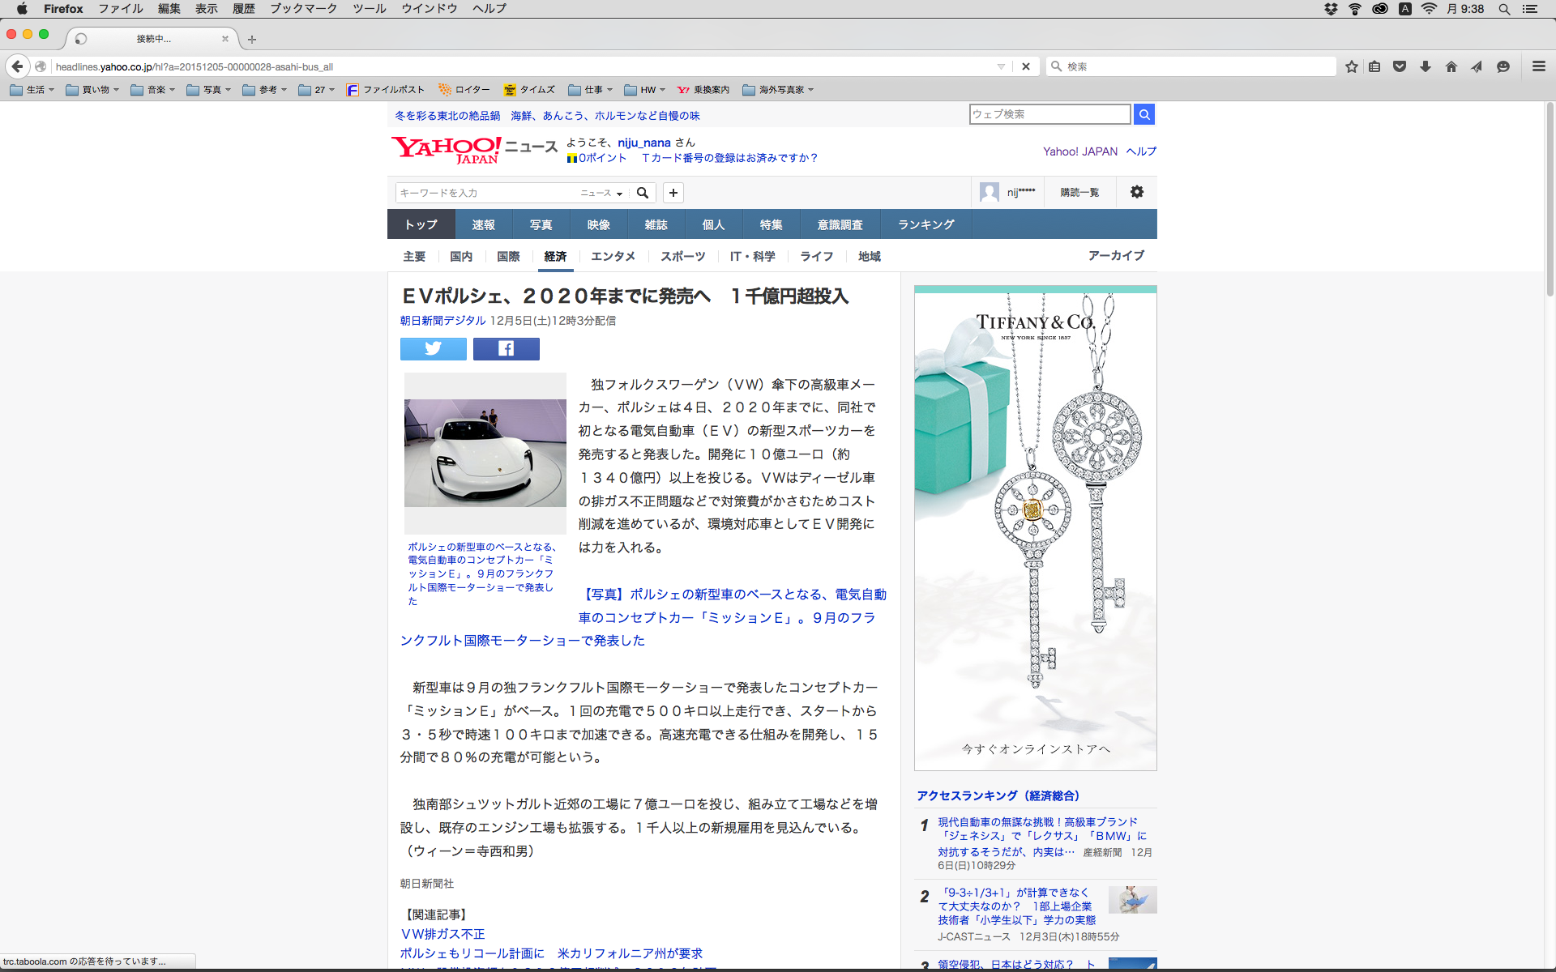Share the article on Twitter
This screenshot has width=1556, height=972.
point(433,349)
